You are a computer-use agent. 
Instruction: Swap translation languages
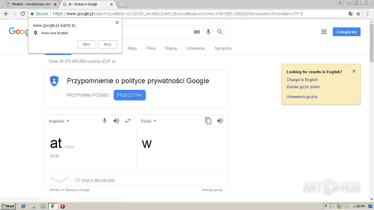[128, 121]
